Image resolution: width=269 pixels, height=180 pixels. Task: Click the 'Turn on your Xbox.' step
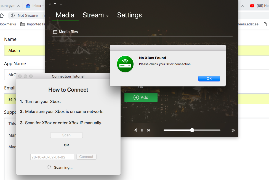point(43,102)
